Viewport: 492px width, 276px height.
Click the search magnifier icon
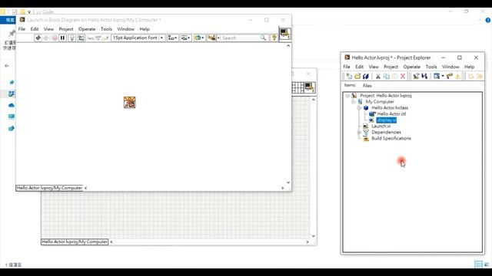(x=264, y=38)
